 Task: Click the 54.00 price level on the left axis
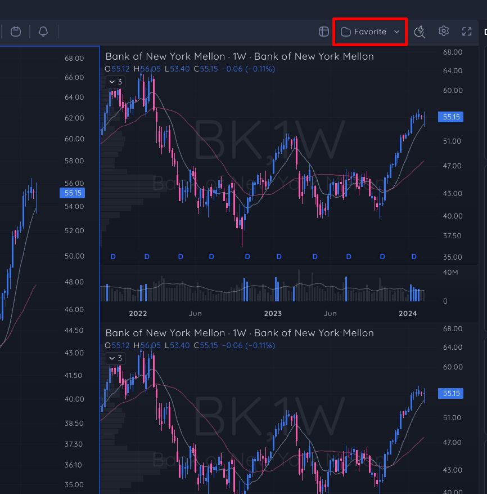pos(75,207)
